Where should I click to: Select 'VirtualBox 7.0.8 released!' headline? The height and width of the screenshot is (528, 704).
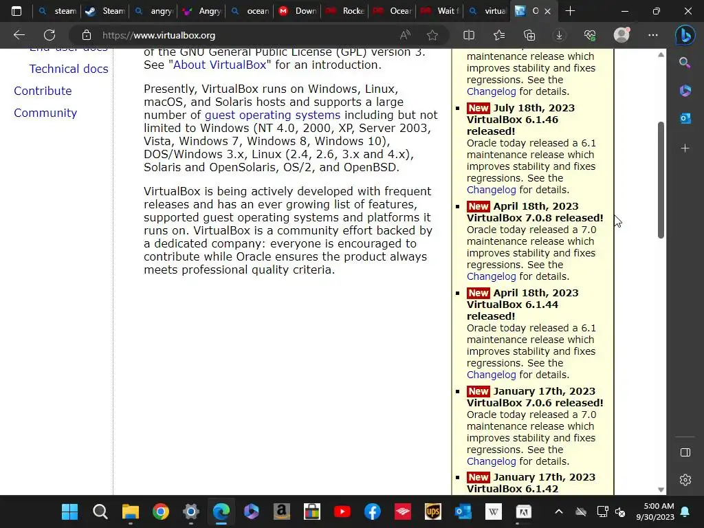click(x=535, y=218)
